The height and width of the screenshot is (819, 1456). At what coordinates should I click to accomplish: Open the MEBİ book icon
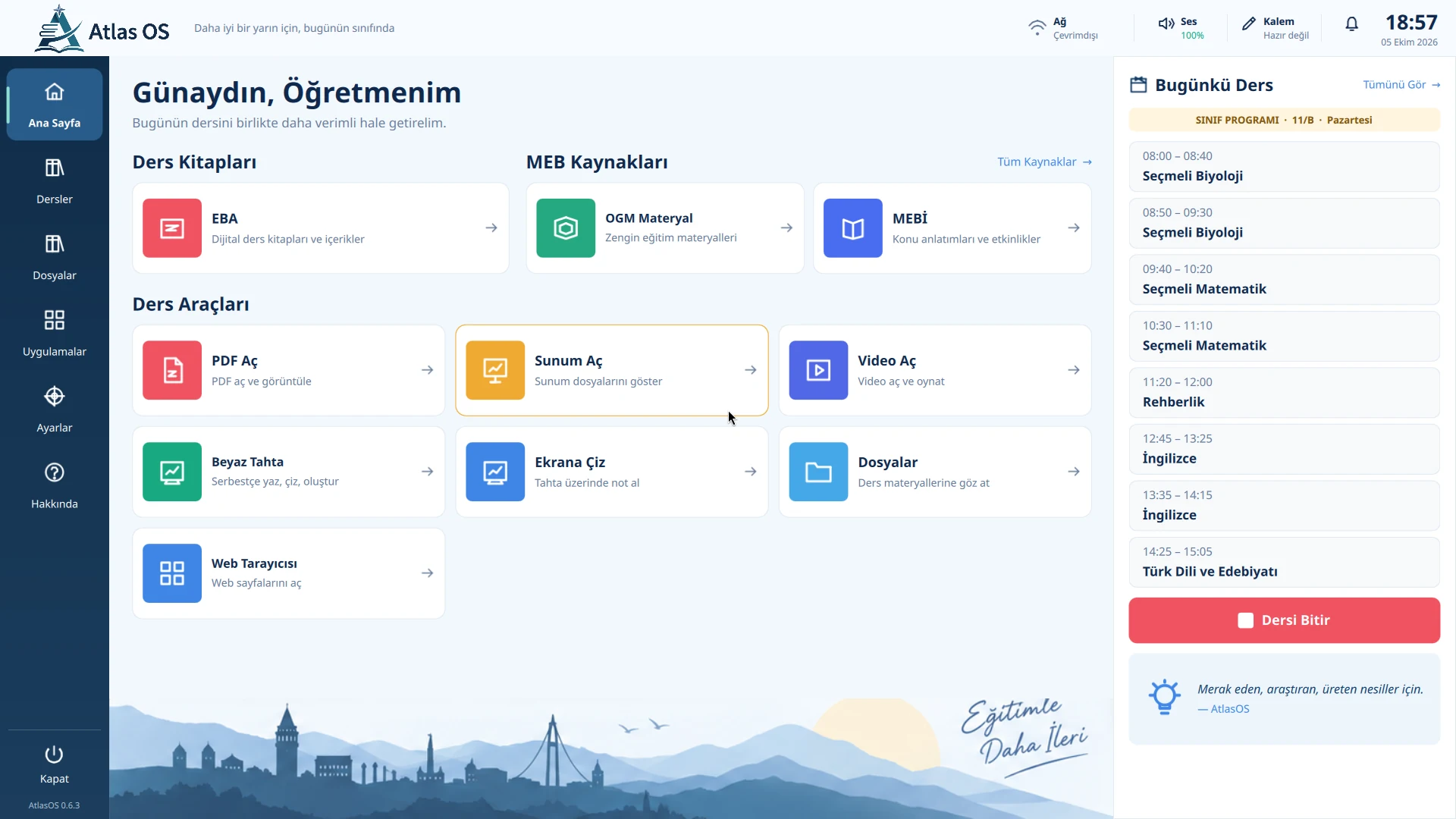(x=853, y=228)
